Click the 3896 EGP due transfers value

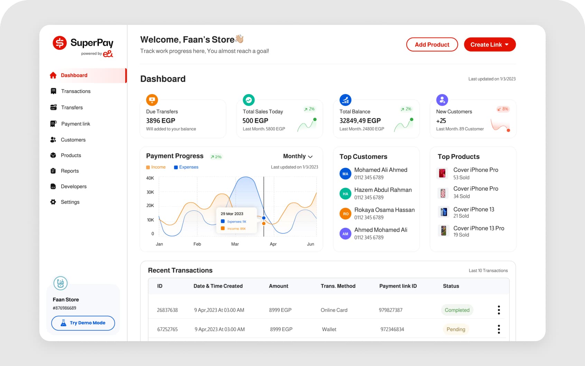(x=160, y=121)
